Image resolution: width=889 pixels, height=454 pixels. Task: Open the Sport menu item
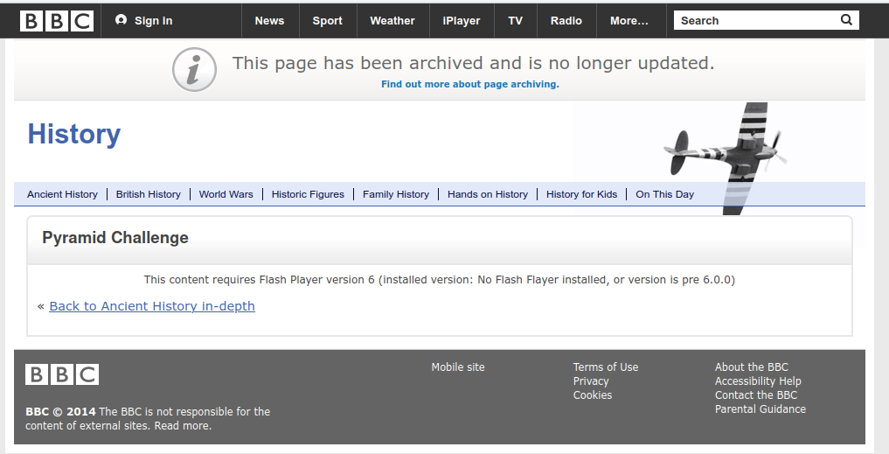pos(327,20)
